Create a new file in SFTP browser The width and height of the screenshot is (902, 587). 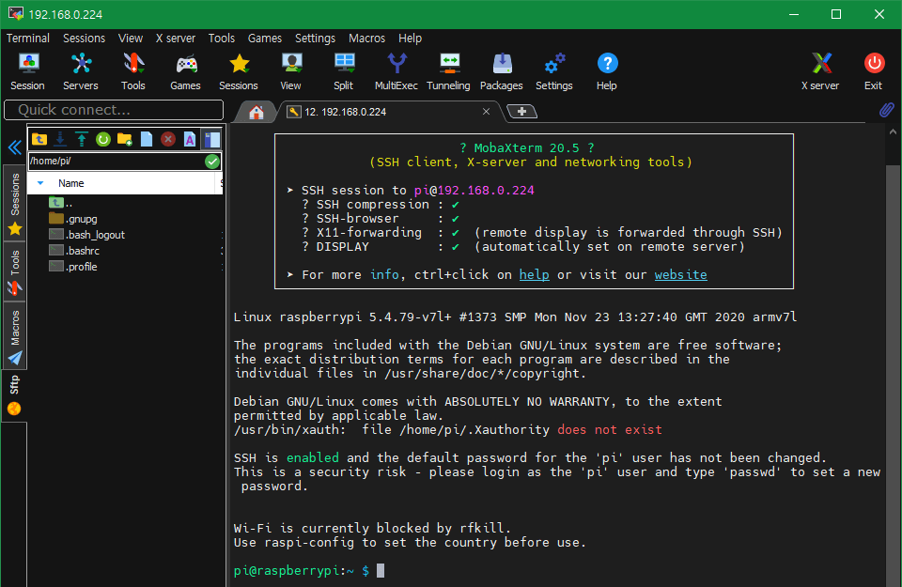point(147,139)
